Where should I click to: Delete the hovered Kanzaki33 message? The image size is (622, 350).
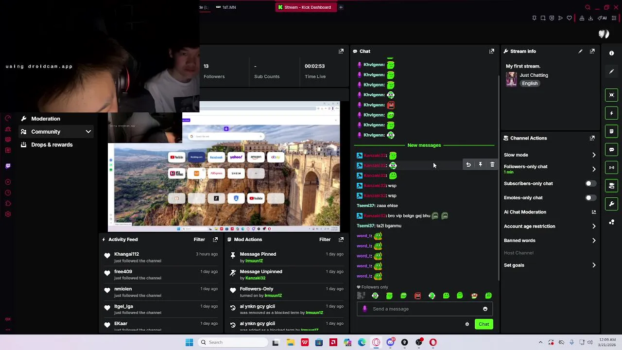(492, 165)
